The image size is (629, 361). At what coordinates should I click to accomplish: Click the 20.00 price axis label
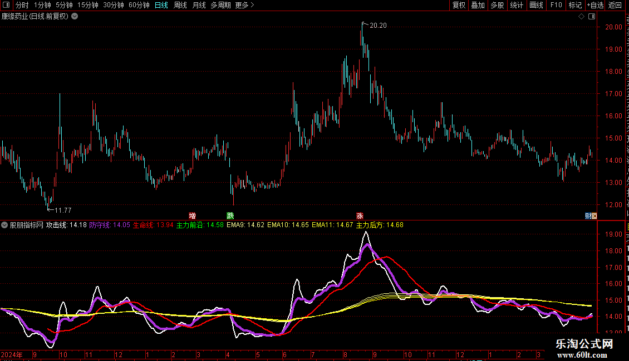click(x=613, y=27)
